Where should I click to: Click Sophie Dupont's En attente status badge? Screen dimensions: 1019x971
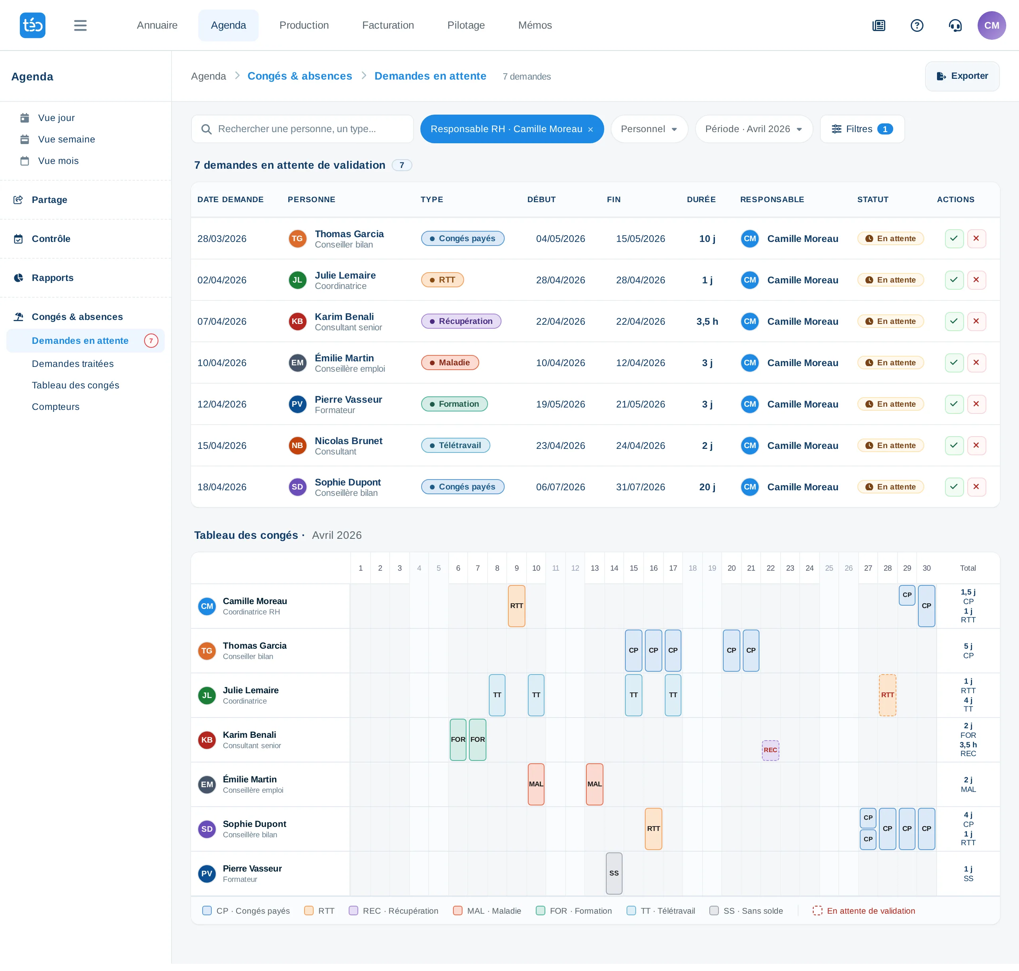point(890,487)
